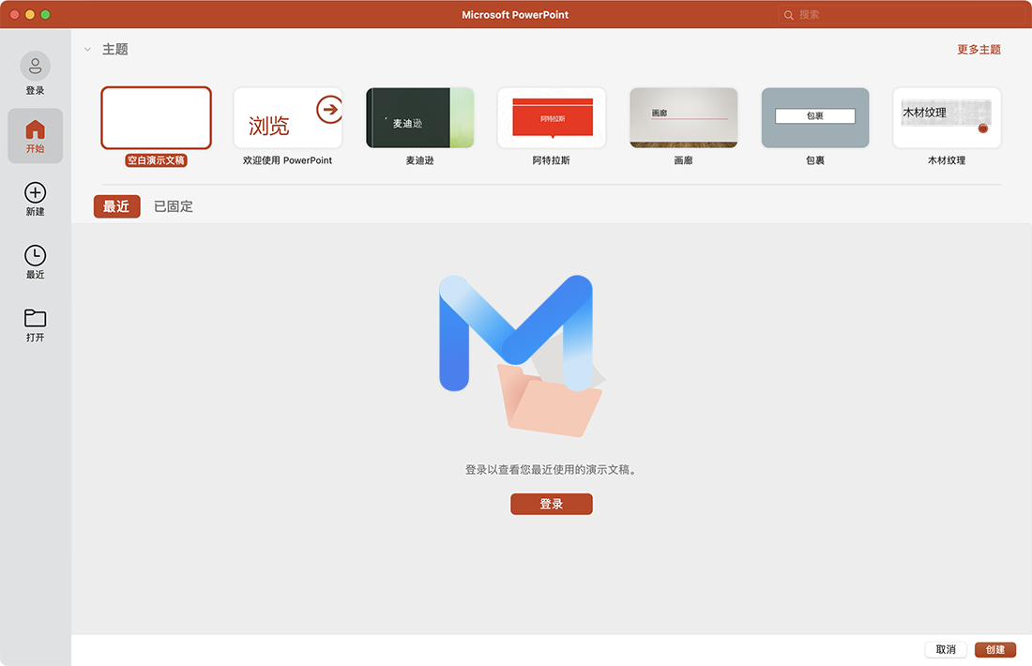Open the 打开 folder icon in sidebar
1032x666 pixels.
(35, 318)
